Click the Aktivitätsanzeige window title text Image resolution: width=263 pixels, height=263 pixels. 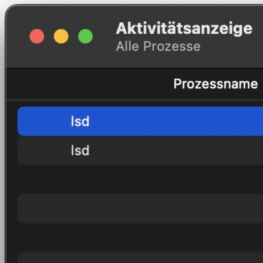(x=184, y=28)
